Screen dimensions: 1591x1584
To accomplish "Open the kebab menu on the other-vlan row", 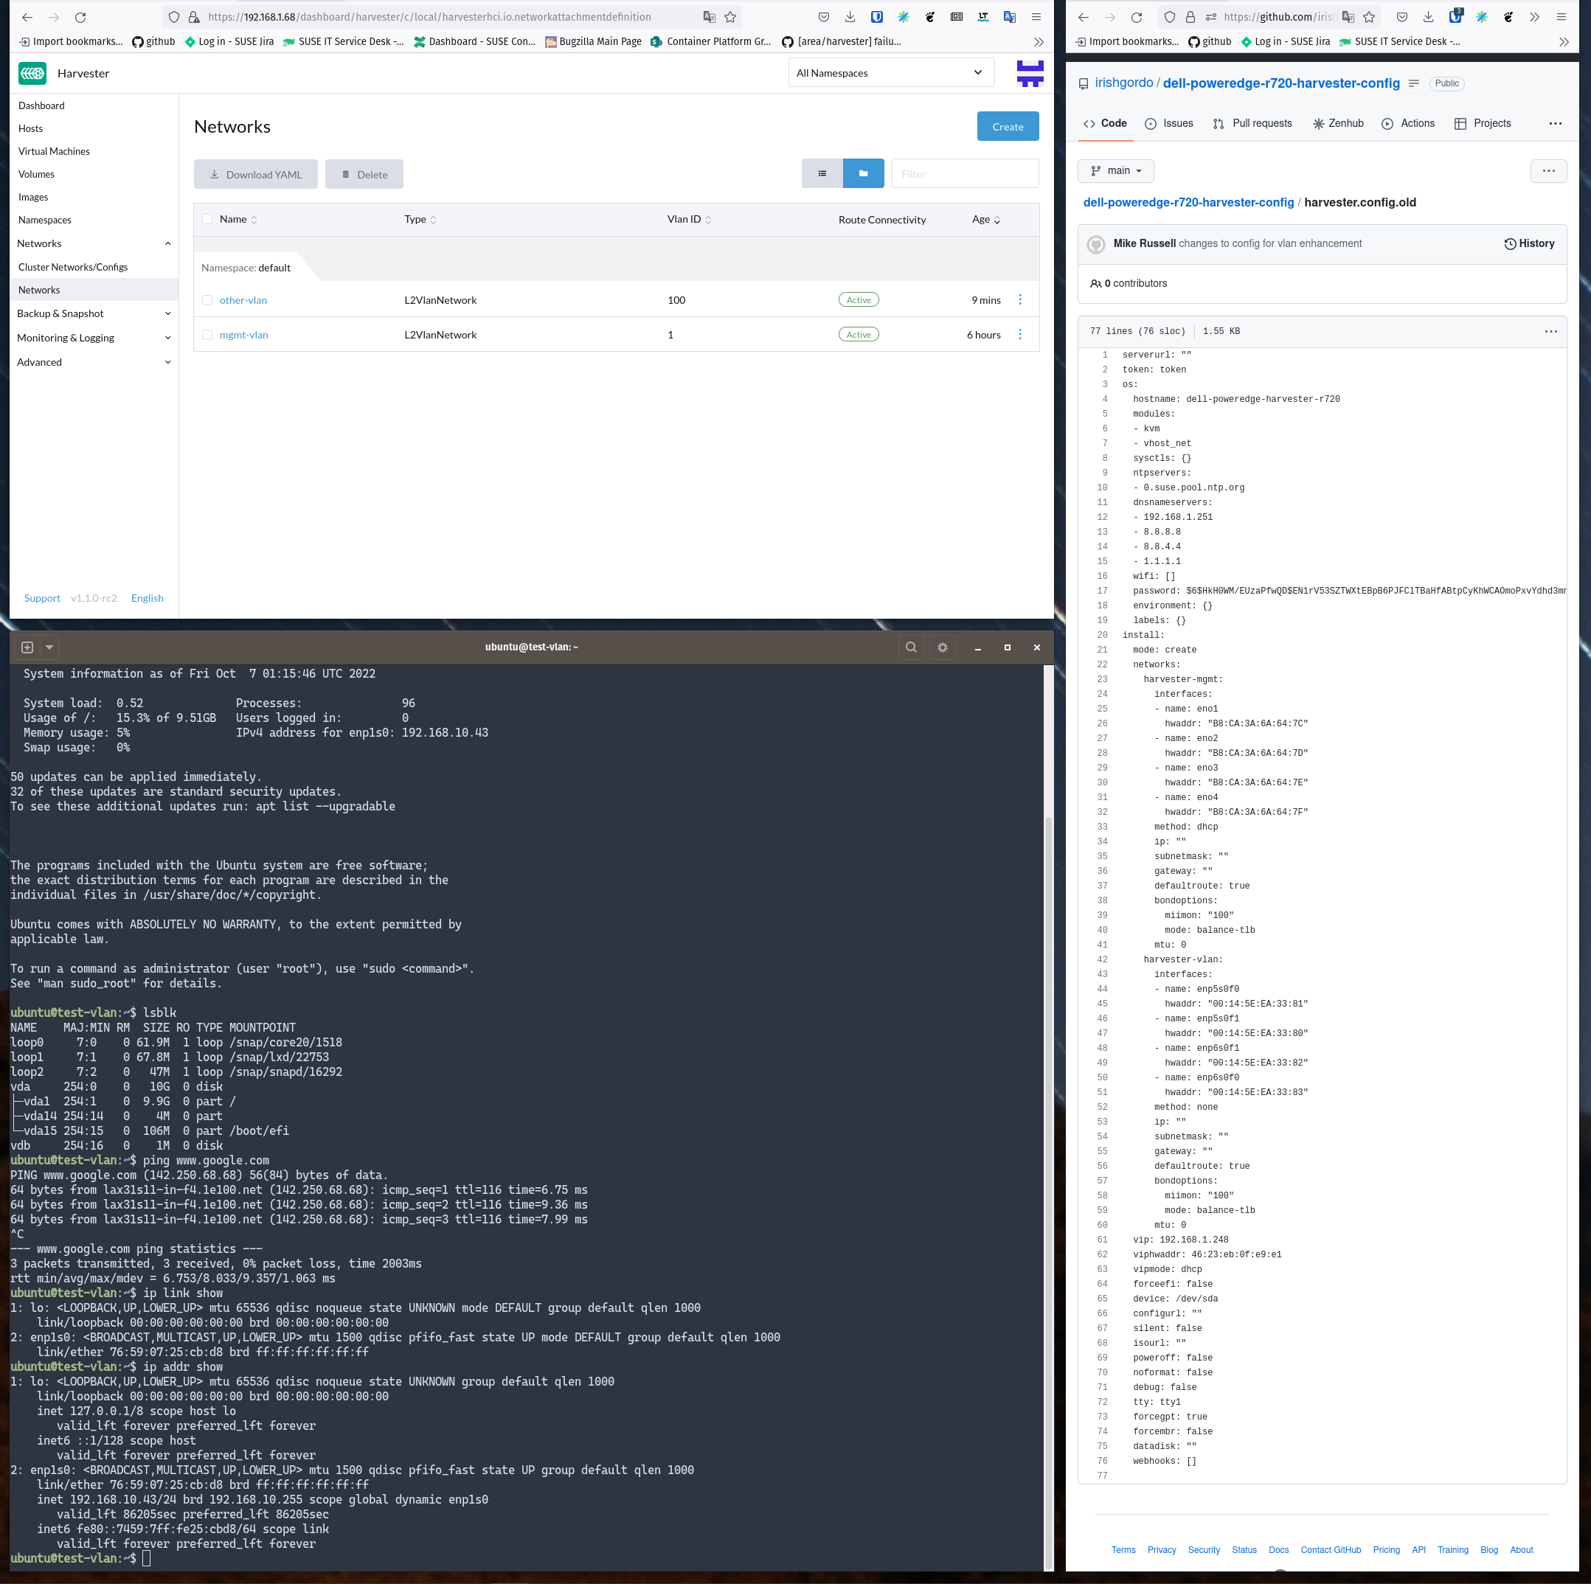I will click(1020, 299).
